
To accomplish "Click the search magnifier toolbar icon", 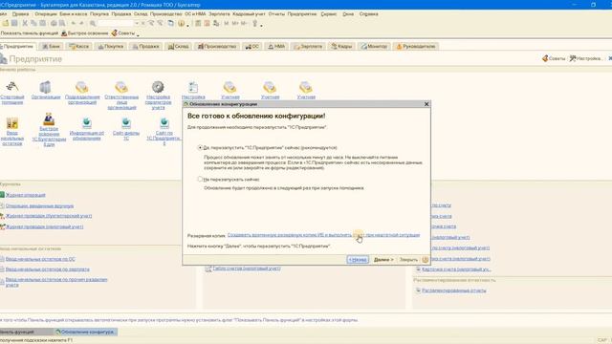I will pos(93,23).
